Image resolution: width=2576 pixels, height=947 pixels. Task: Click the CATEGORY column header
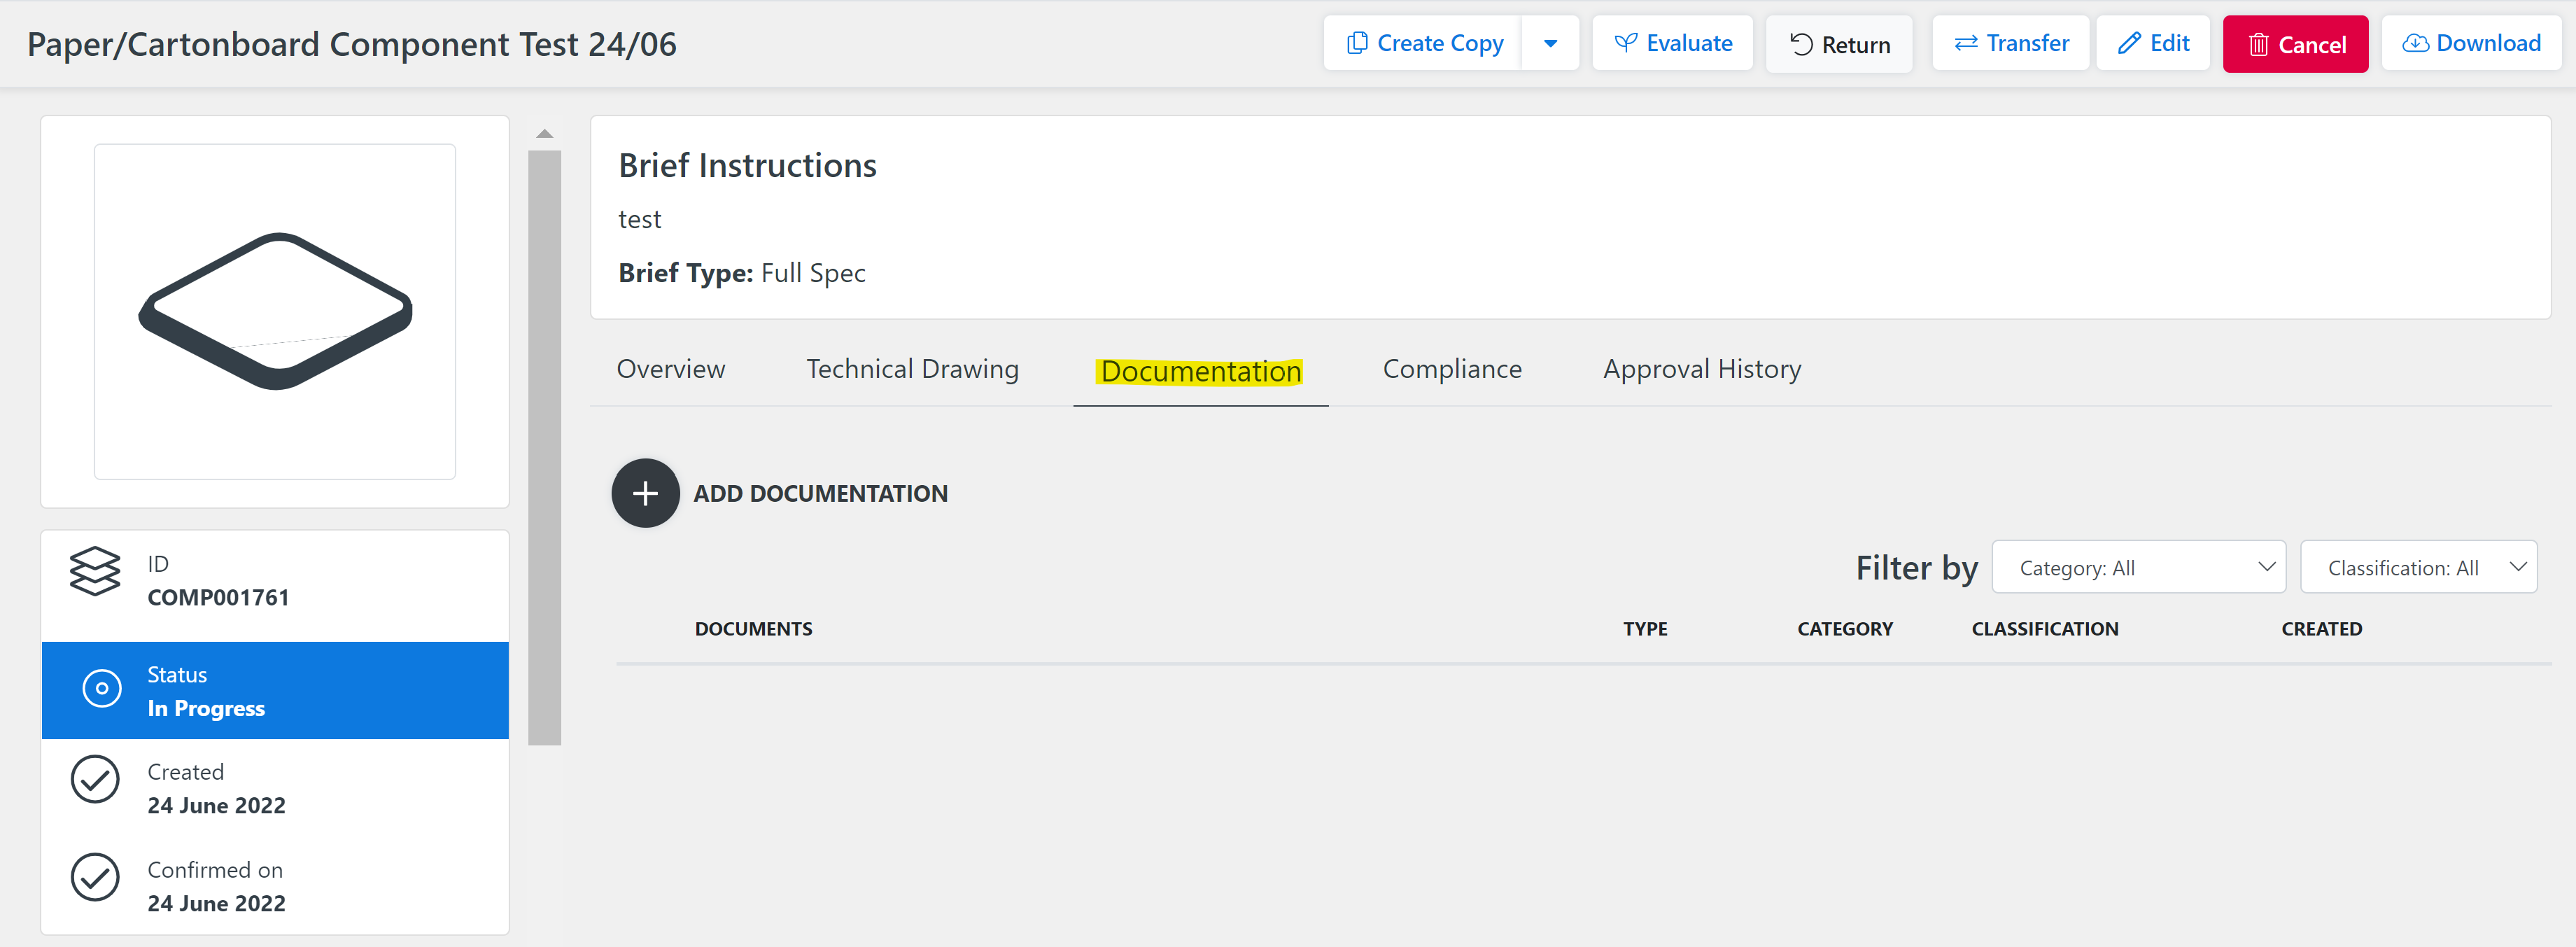click(x=1845, y=629)
